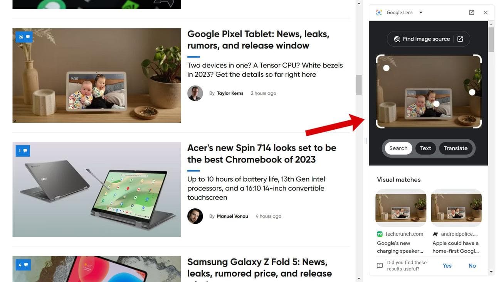Open the Google Pixel Tablet article headline
Viewport: 501px width, 282px height.
[x=258, y=40]
